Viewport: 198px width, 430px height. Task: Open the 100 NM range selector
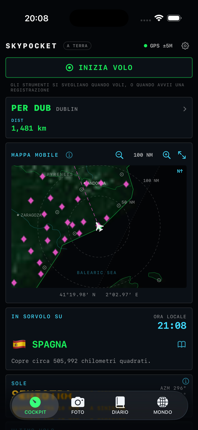click(143, 155)
